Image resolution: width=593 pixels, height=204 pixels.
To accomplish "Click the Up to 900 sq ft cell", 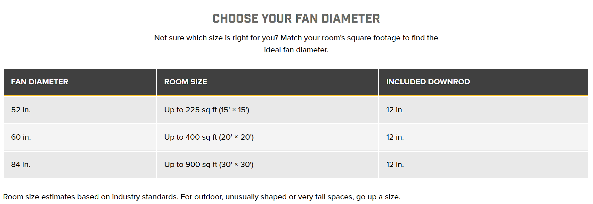I will (268, 165).
